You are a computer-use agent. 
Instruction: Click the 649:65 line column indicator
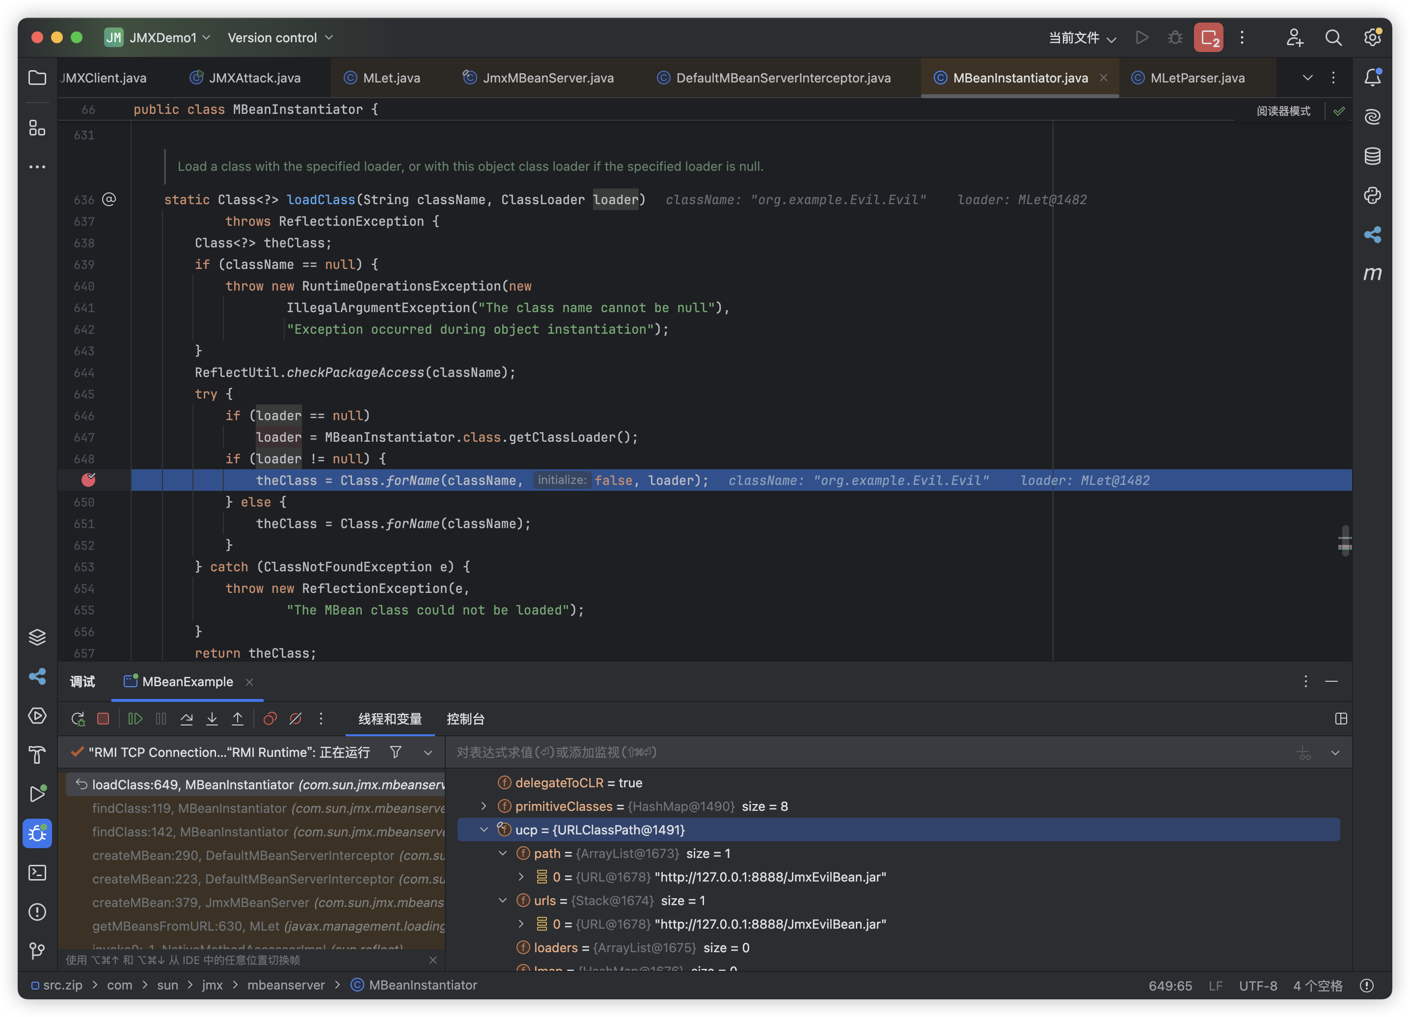point(1170,985)
